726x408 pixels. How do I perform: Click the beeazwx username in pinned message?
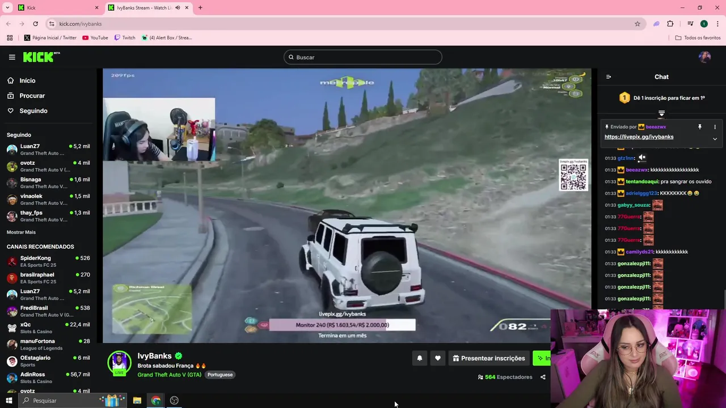(x=656, y=127)
